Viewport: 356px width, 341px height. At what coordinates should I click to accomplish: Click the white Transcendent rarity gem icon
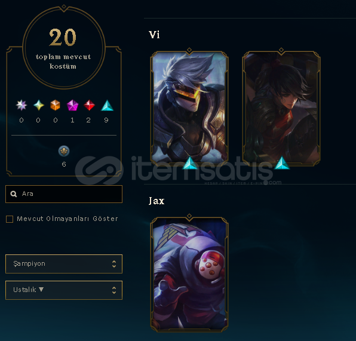(22, 105)
